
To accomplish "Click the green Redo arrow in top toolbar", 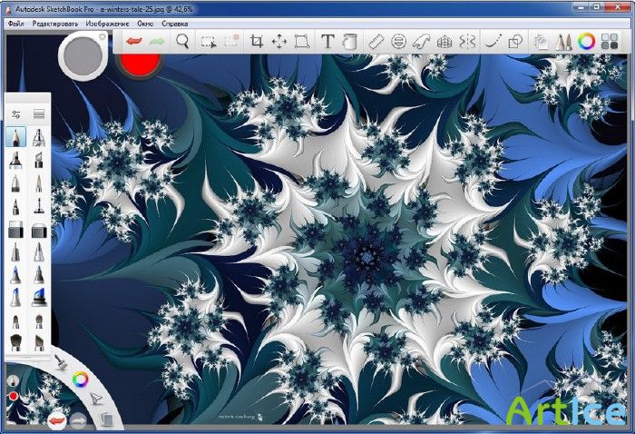I will (157, 42).
